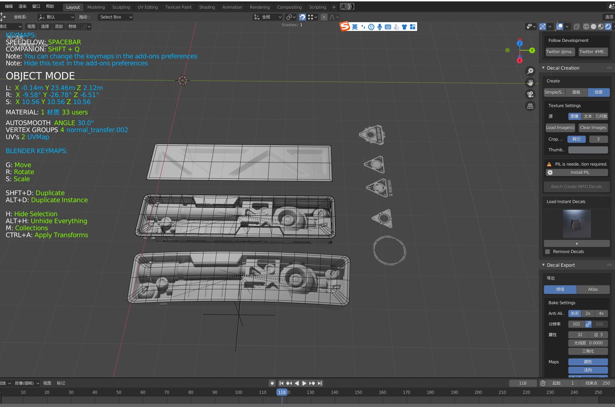
Task: Click the pan view hand icon
Action: click(530, 83)
